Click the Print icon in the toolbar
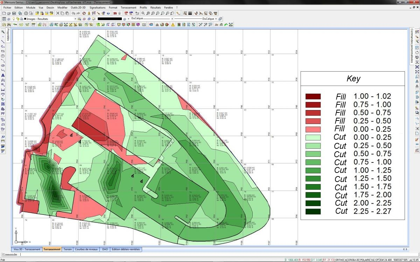The image size is (420, 262). click(26, 13)
